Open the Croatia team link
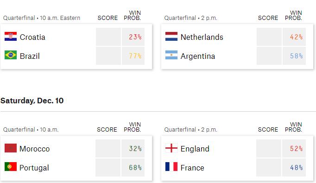This screenshot has height=183, width=316. (32, 37)
